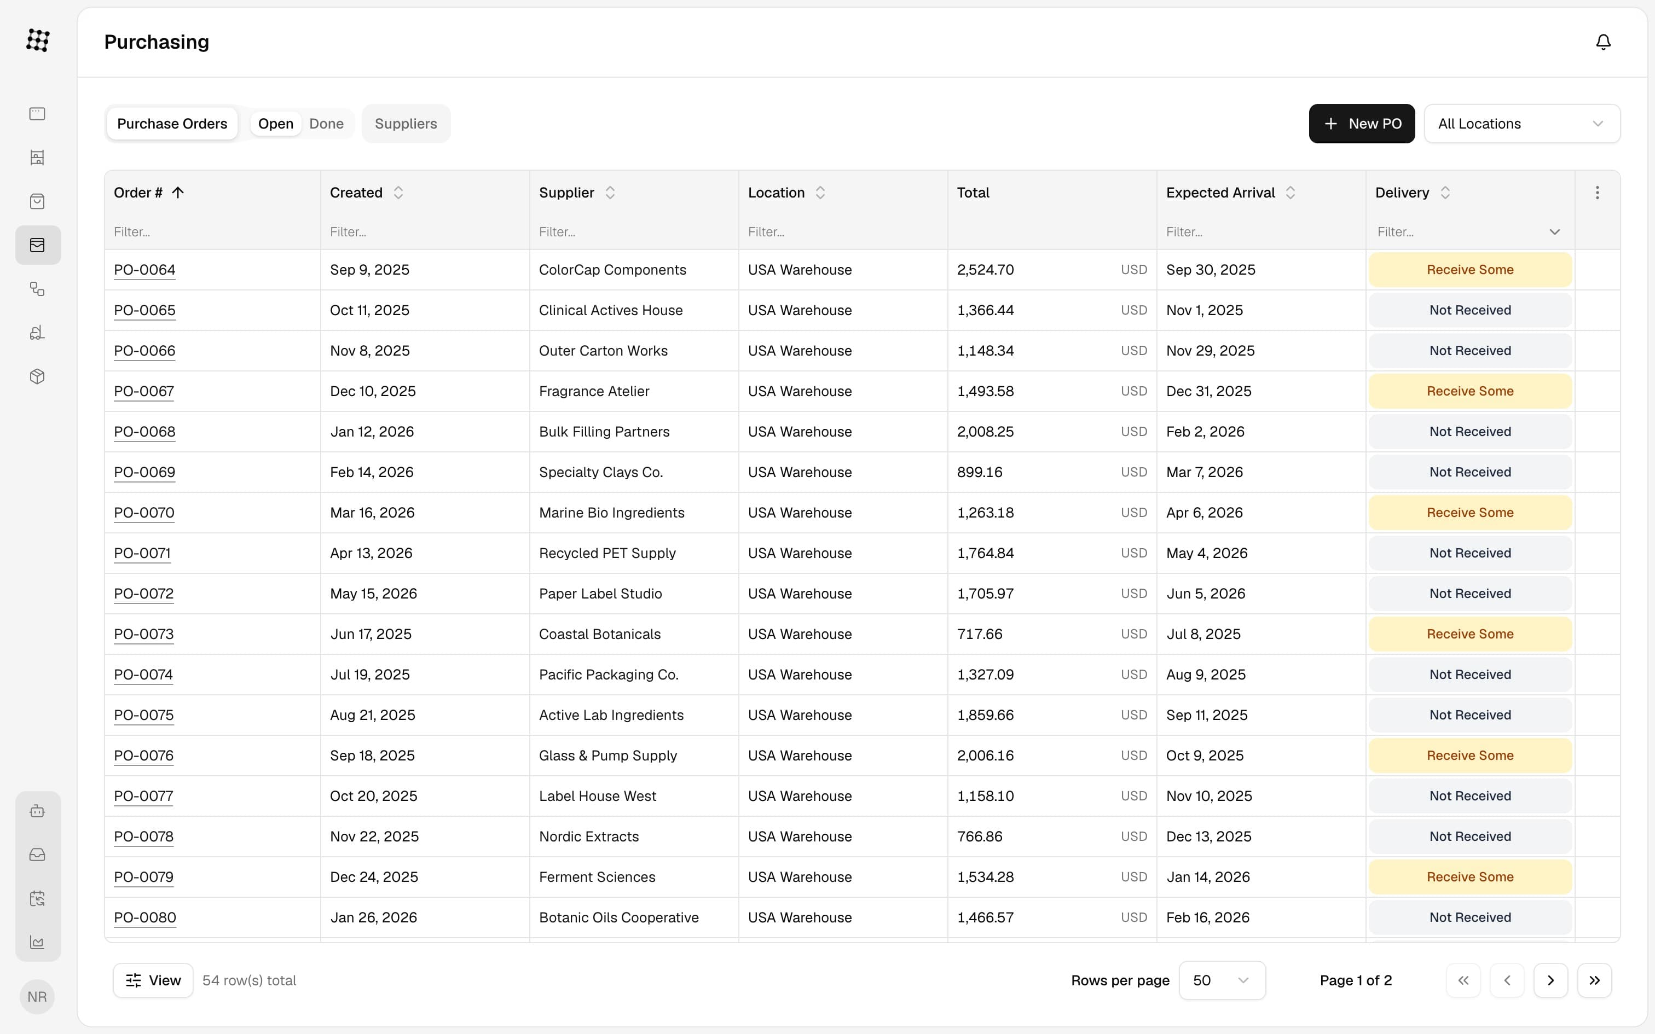Open the window panel sidebar icon
Viewport: 1655px width, 1034px height.
coord(38,114)
